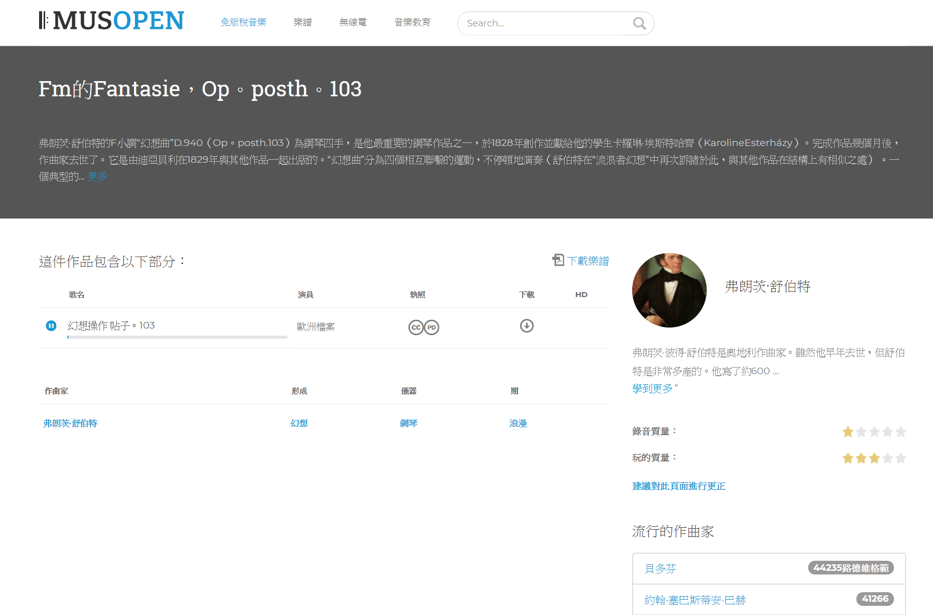
Task: Click 建議對此頁面進行更正 link
Action: 679,486
